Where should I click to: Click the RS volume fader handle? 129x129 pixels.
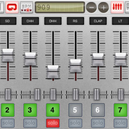(76, 66)
